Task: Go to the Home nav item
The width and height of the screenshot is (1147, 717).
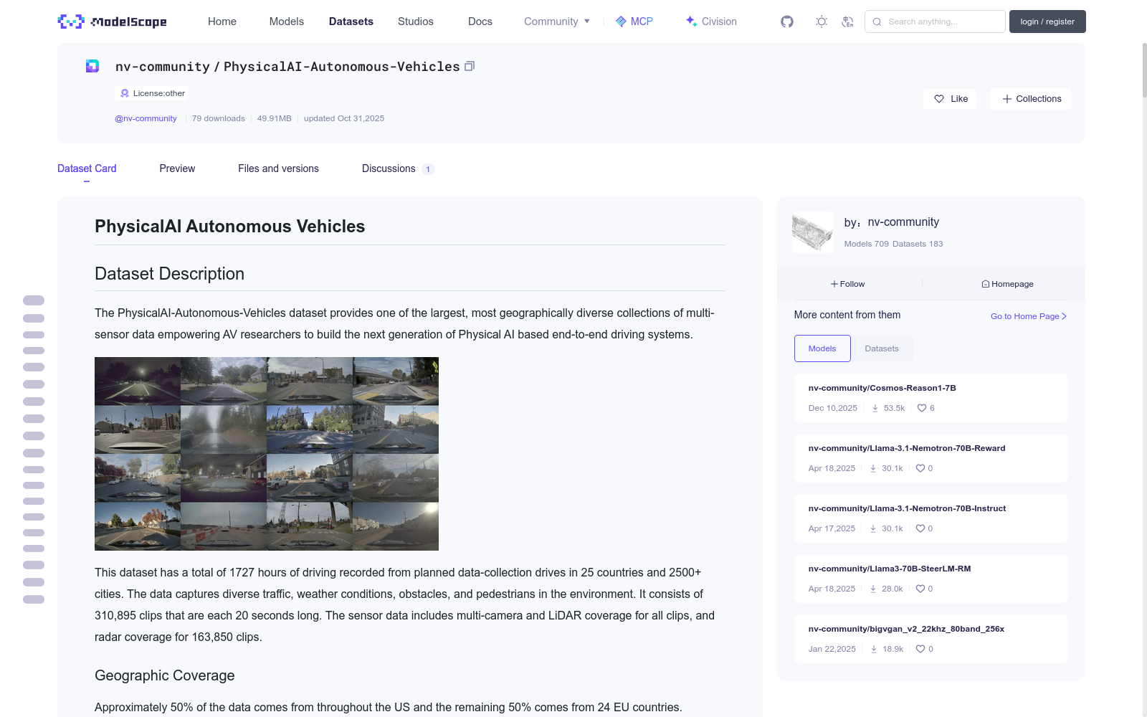Action: pyautogui.click(x=222, y=22)
